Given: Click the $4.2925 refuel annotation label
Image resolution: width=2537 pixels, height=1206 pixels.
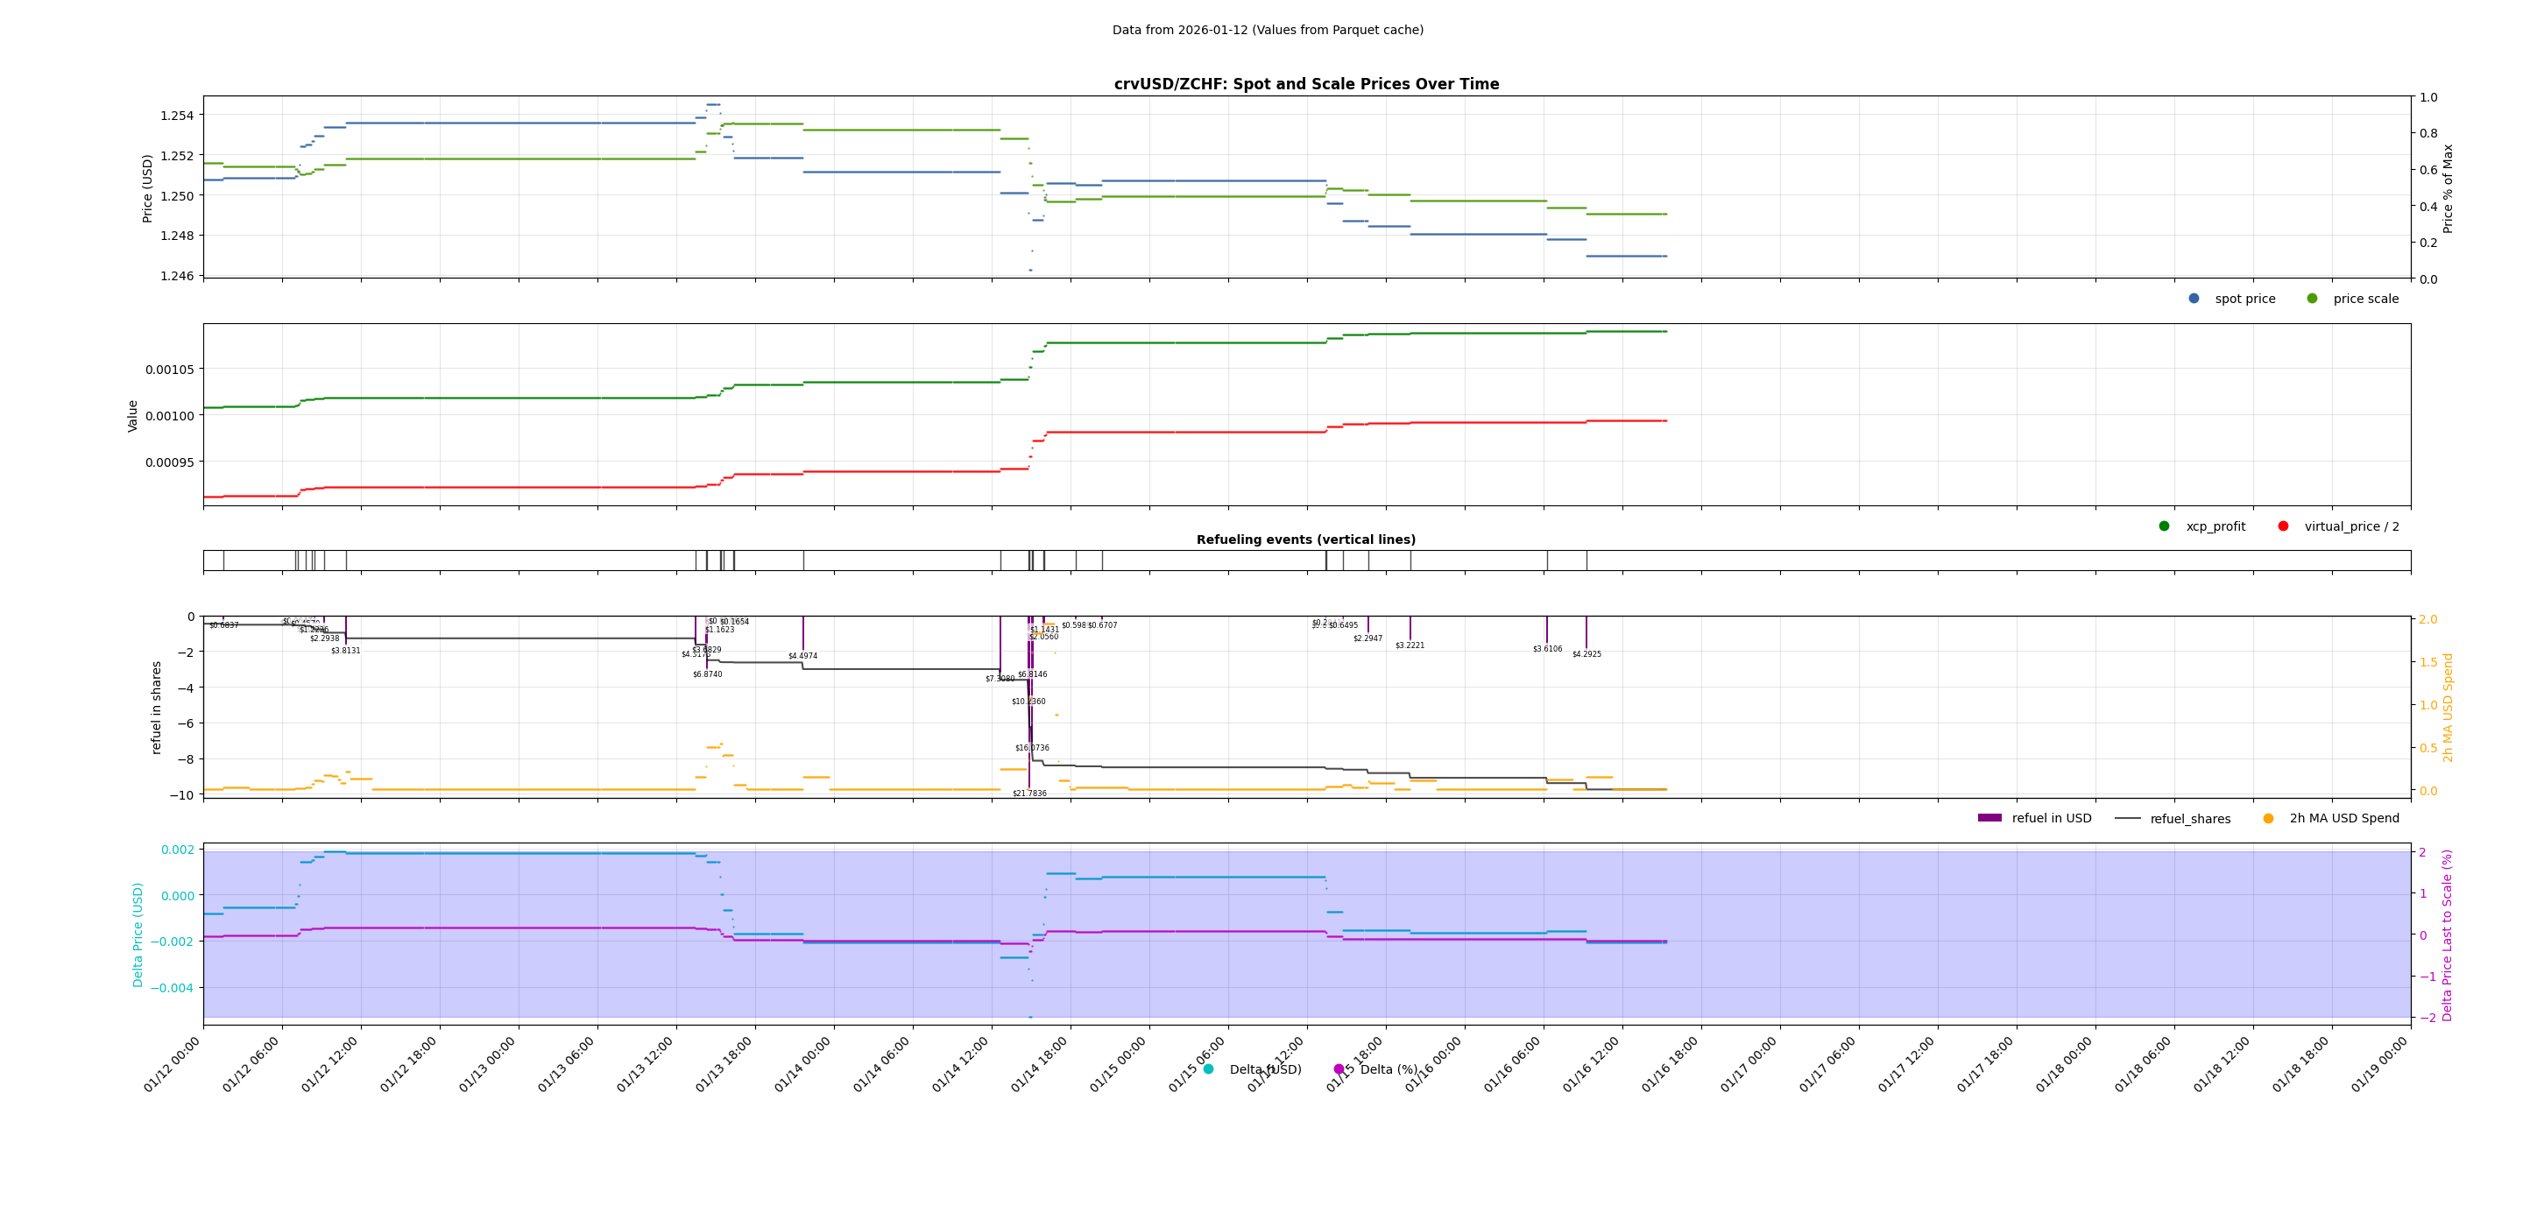Looking at the screenshot, I should pos(1587,653).
